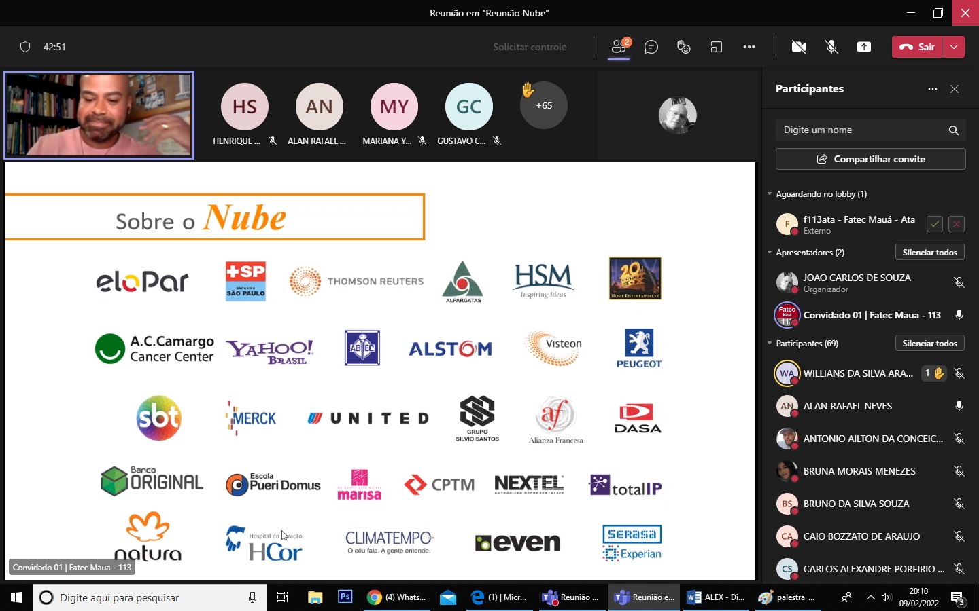Close the Participantes panel
Screen dimensions: 979x611
click(955, 89)
